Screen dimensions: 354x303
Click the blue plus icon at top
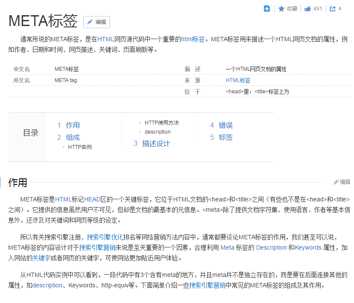(266, 9)
